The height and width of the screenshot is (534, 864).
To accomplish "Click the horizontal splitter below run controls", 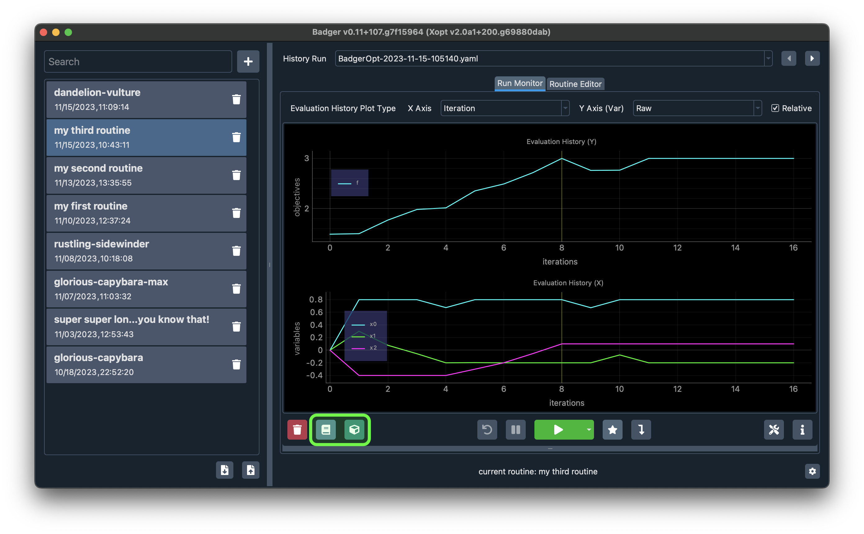I will pos(550,449).
